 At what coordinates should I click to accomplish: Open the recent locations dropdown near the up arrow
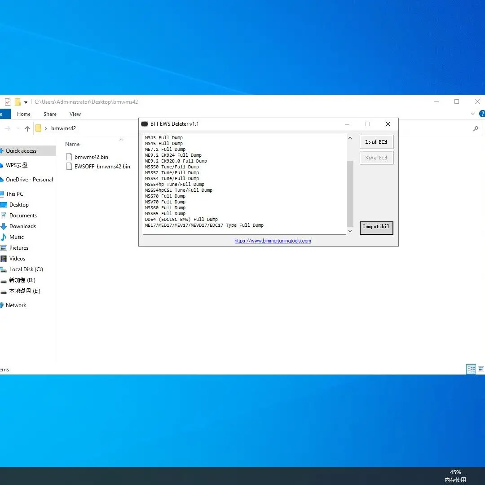pos(18,129)
